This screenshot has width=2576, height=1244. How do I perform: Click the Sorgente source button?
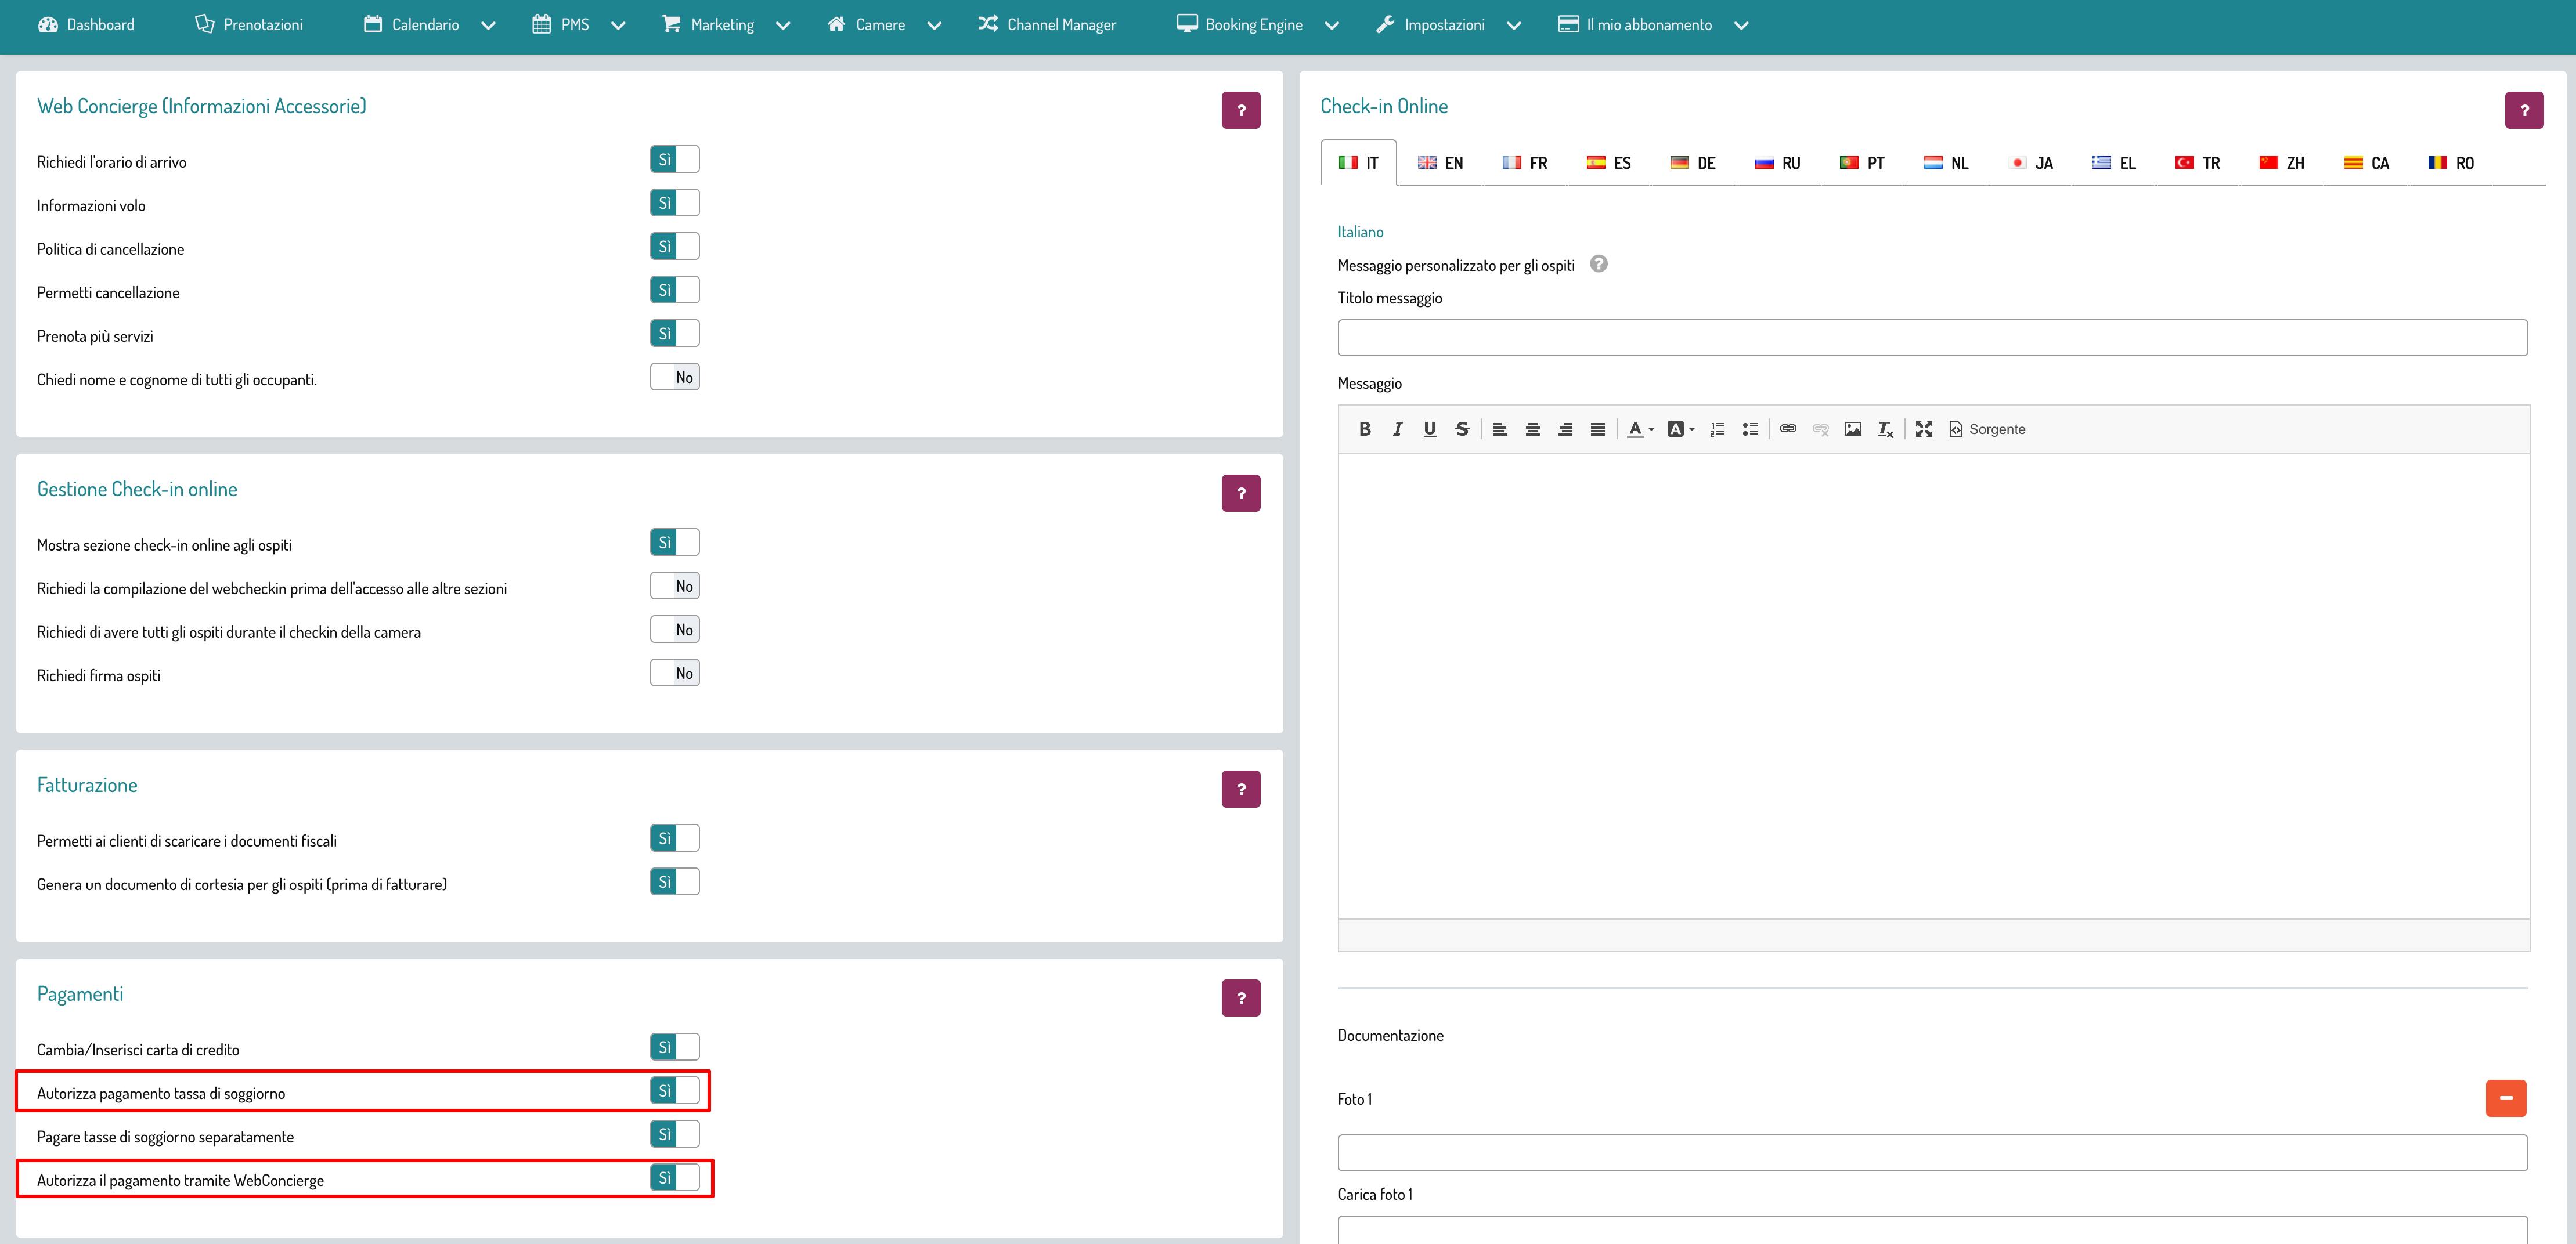(x=1987, y=429)
